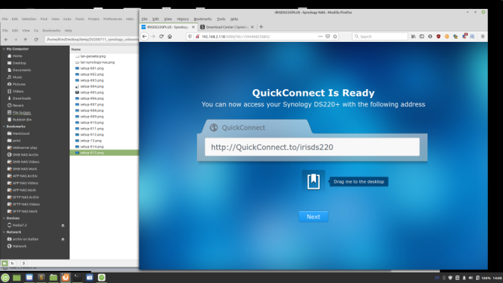Open the Firefox Library icon
The height and width of the screenshot is (283, 503).
tap(413, 37)
